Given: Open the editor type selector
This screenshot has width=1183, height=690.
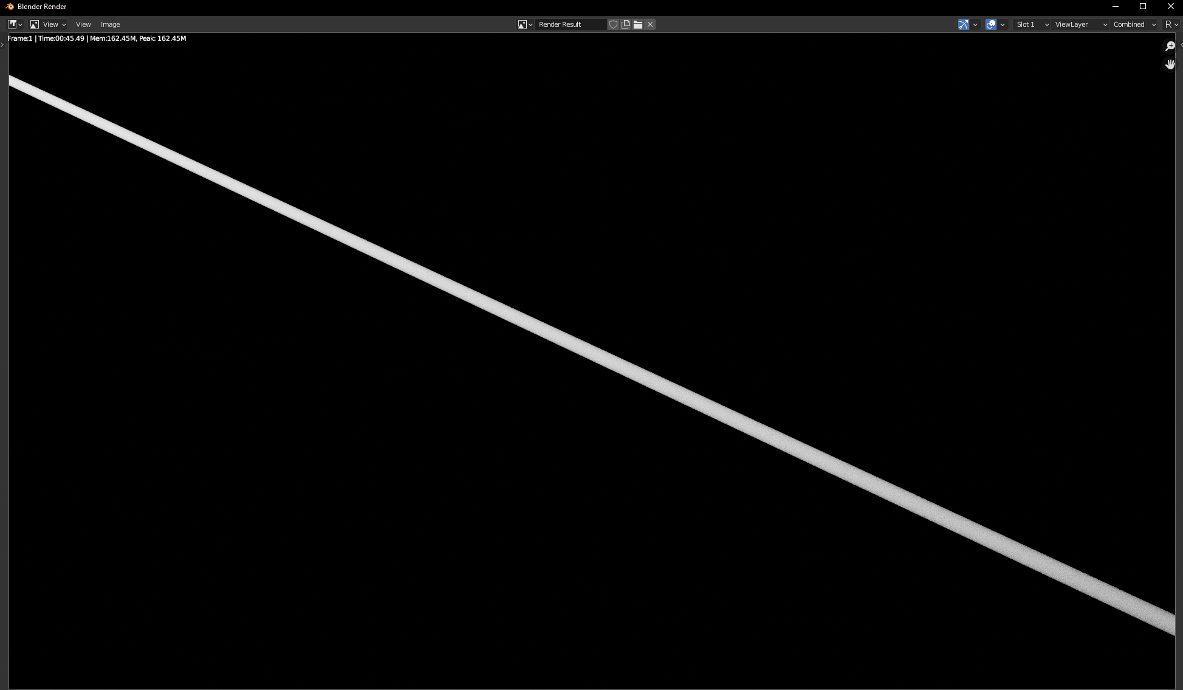Looking at the screenshot, I should pyautogui.click(x=15, y=24).
